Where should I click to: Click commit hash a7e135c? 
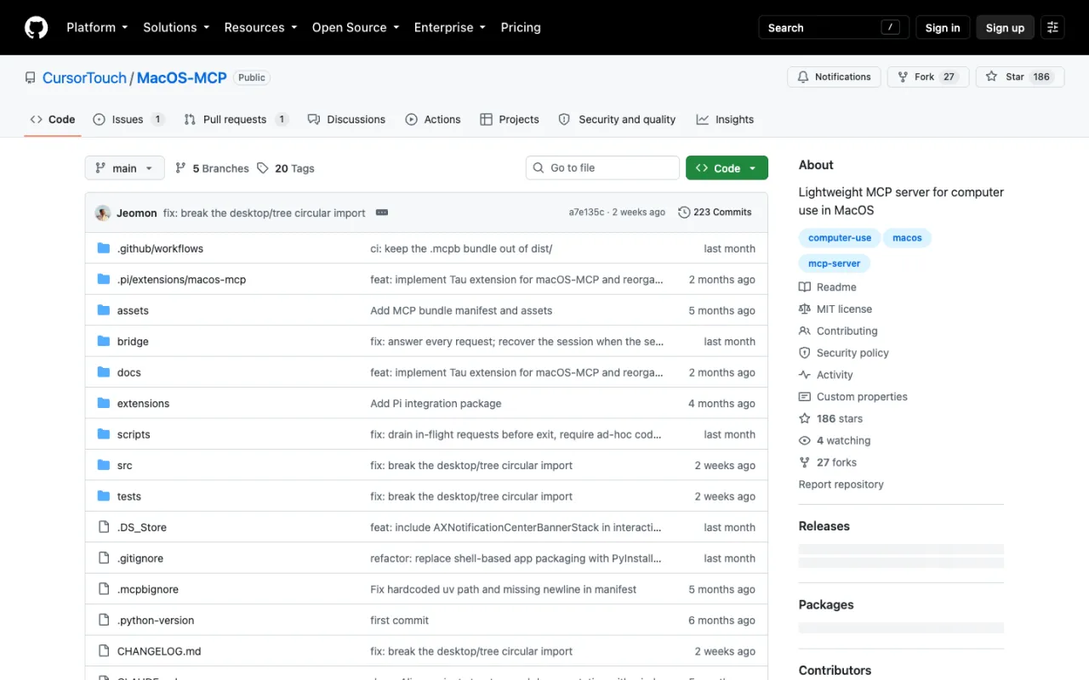586,212
